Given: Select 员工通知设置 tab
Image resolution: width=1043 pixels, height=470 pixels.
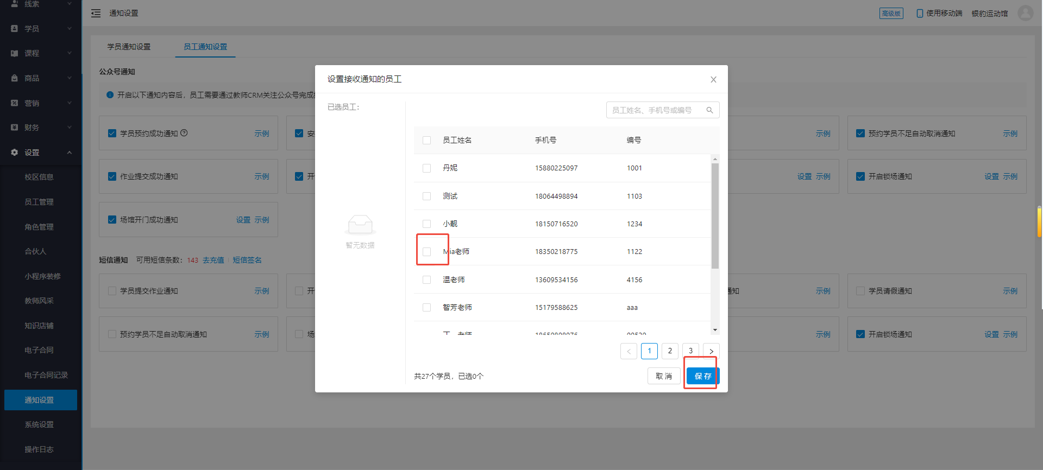Looking at the screenshot, I should click(x=205, y=47).
